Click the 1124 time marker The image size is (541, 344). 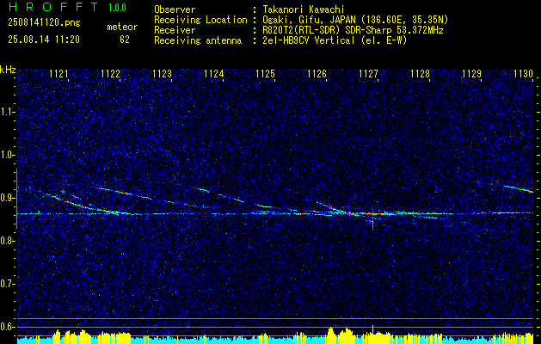214,73
